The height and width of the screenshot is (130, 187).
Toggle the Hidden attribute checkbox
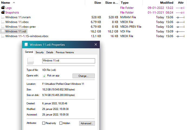point(61,123)
